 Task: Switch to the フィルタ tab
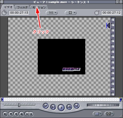(22, 7)
